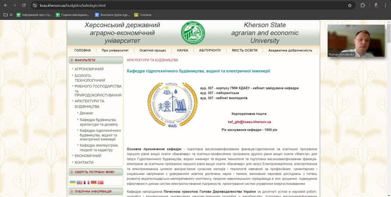Click 'Рік заснування кафедри - 1950 рік' text
Viewport: 391px width, 197px height.
coord(249,130)
